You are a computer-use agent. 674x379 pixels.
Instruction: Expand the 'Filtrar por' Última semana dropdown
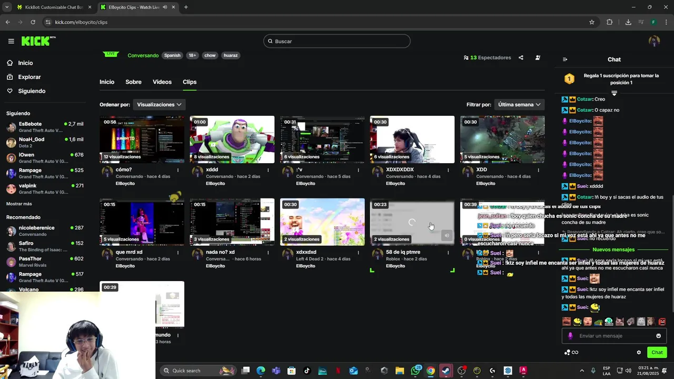click(x=519, y=105)
